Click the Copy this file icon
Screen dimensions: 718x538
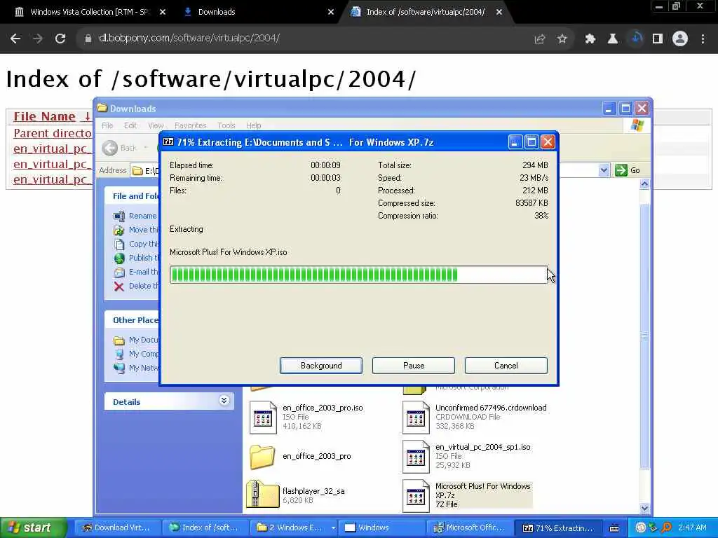tap(119, 244)
